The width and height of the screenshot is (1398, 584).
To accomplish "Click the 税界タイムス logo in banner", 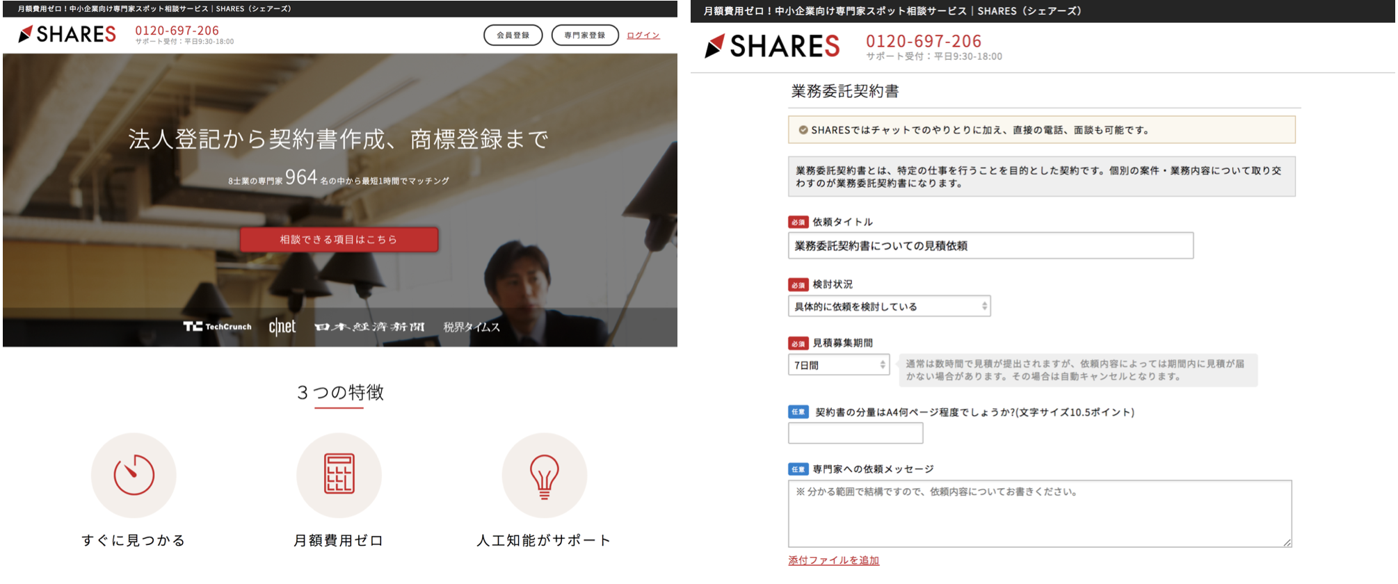I will tap(472, 327).
